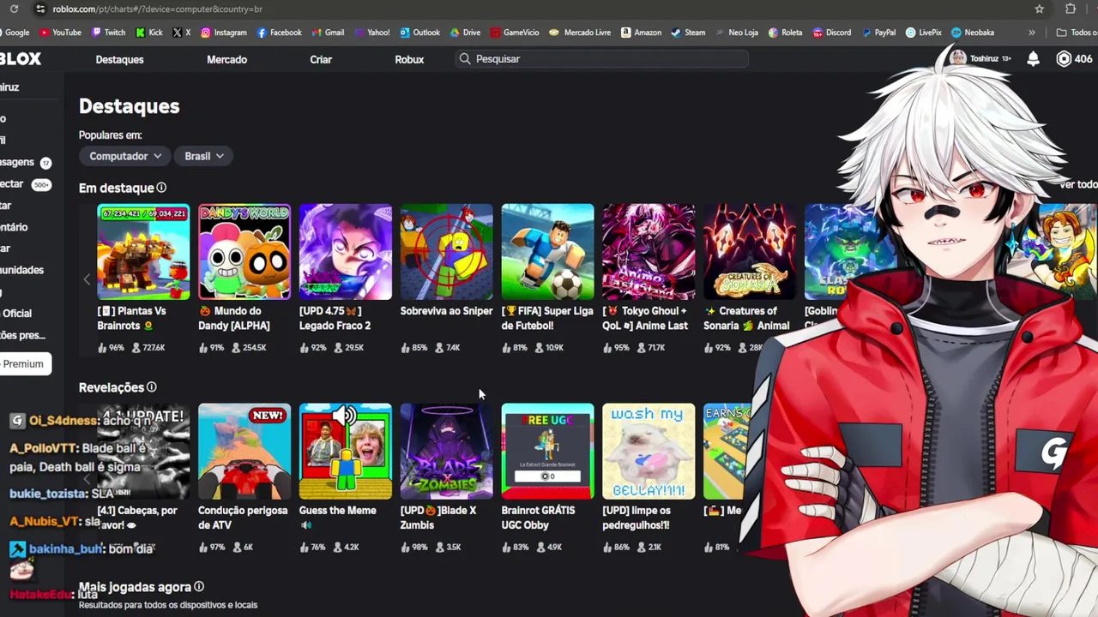Open the Gmail bookmark
Viewport: 1098px width, 617px height.
[x=327, y=33]
